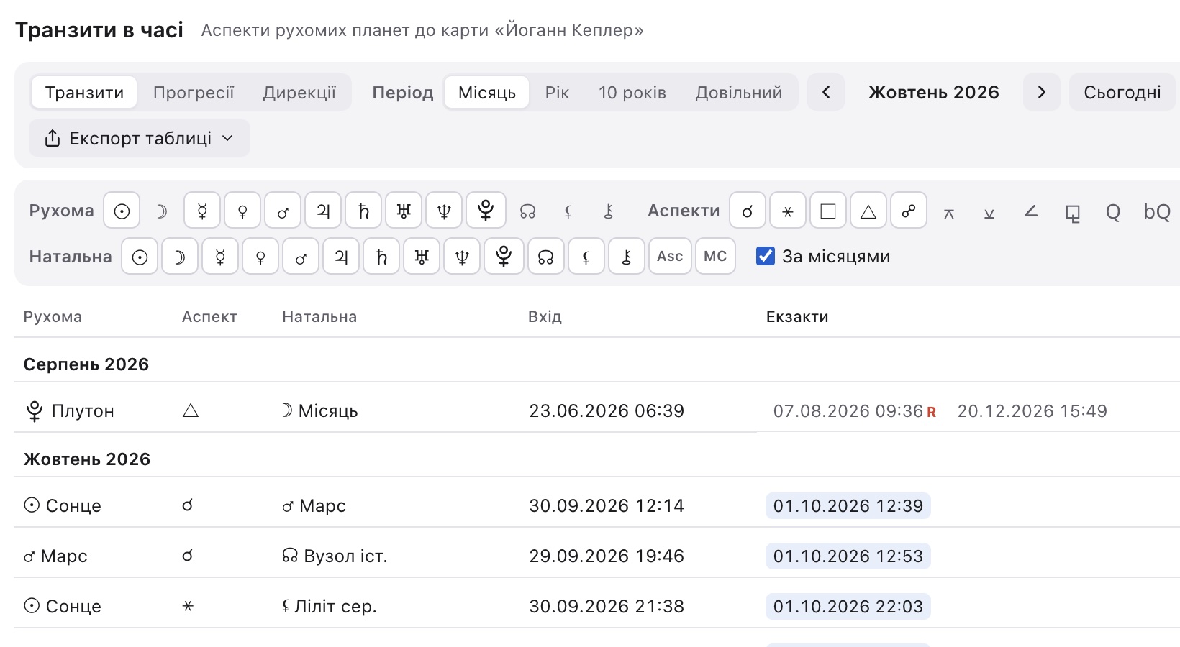Uncheck За місяцями checkbox
The width and height of the screenshot is (1180, 647).
pyautogui.click(x=766, y=256)
